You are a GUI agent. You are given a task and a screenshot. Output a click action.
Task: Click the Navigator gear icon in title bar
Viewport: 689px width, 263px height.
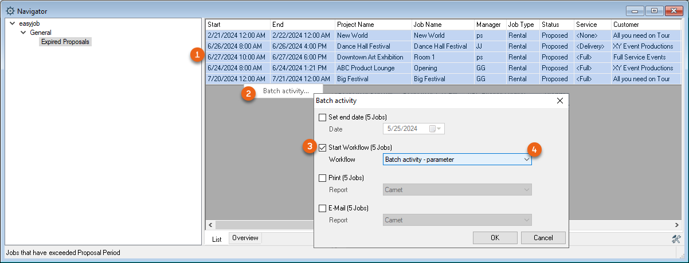point(10,11)
